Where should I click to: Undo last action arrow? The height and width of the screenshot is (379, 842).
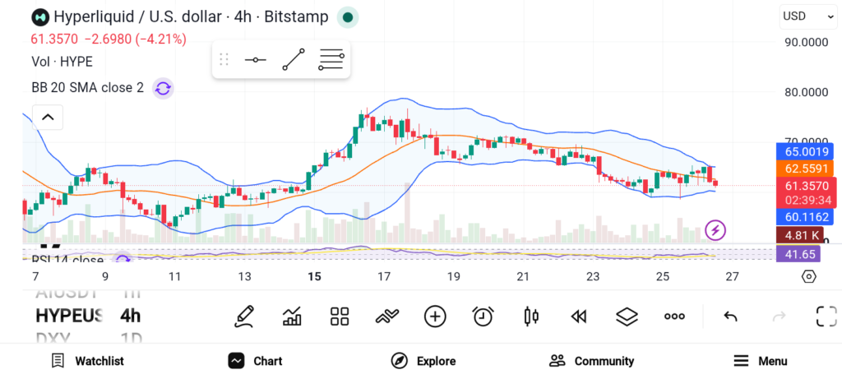click(x=730, y=317)
